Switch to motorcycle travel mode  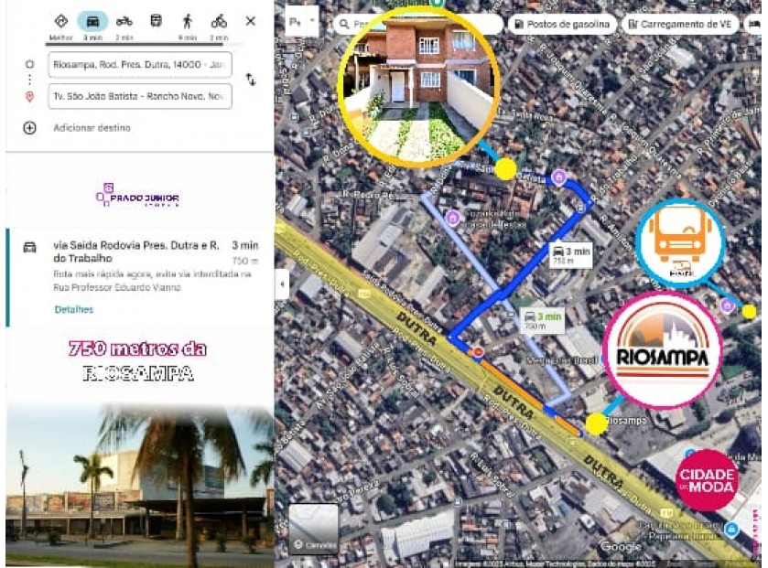pos(124,22)
